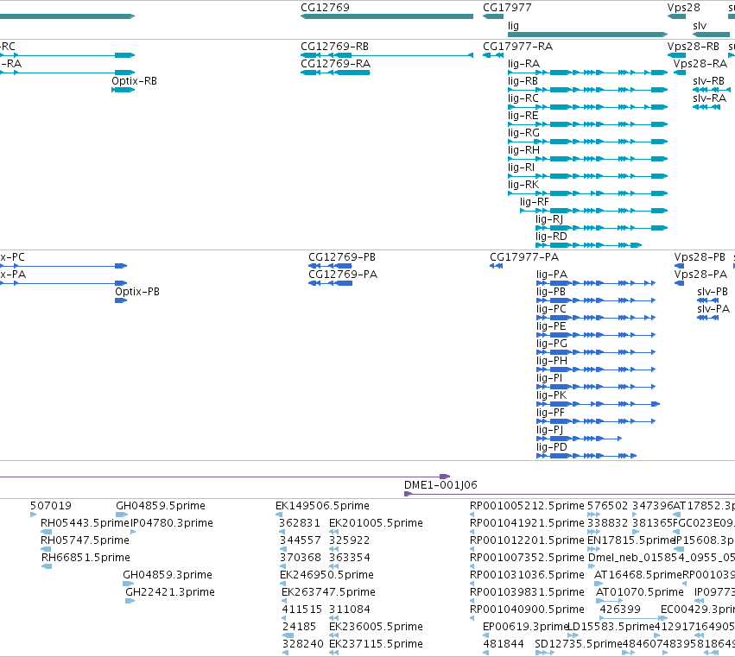Viewport: 735px width, 657px height.
Task: Click the lig-PA protein label
Action: tap(552, 275)
